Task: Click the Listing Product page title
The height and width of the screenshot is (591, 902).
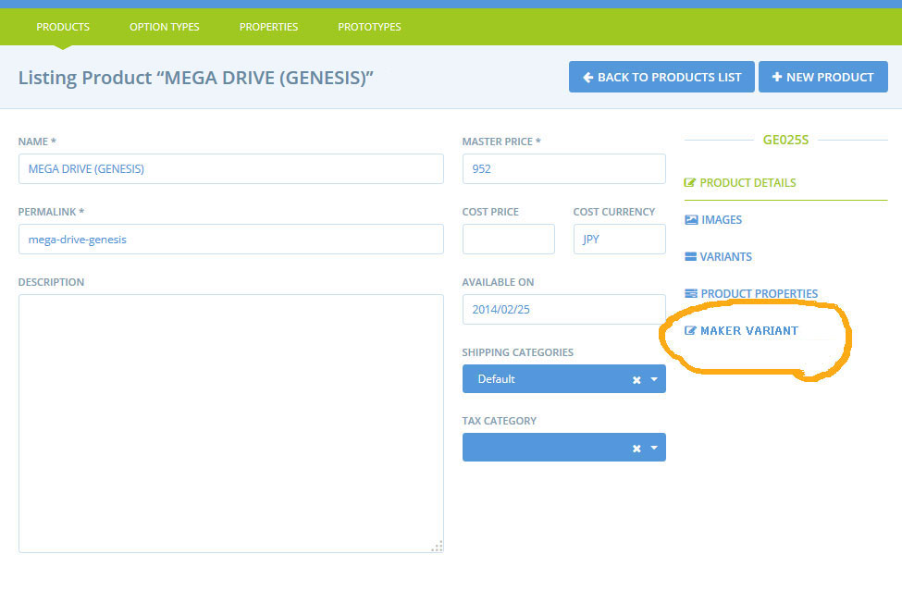Action: [195, 78]
